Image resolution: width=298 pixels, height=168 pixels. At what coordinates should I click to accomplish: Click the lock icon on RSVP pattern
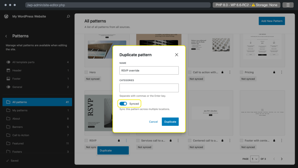point(119,140)
